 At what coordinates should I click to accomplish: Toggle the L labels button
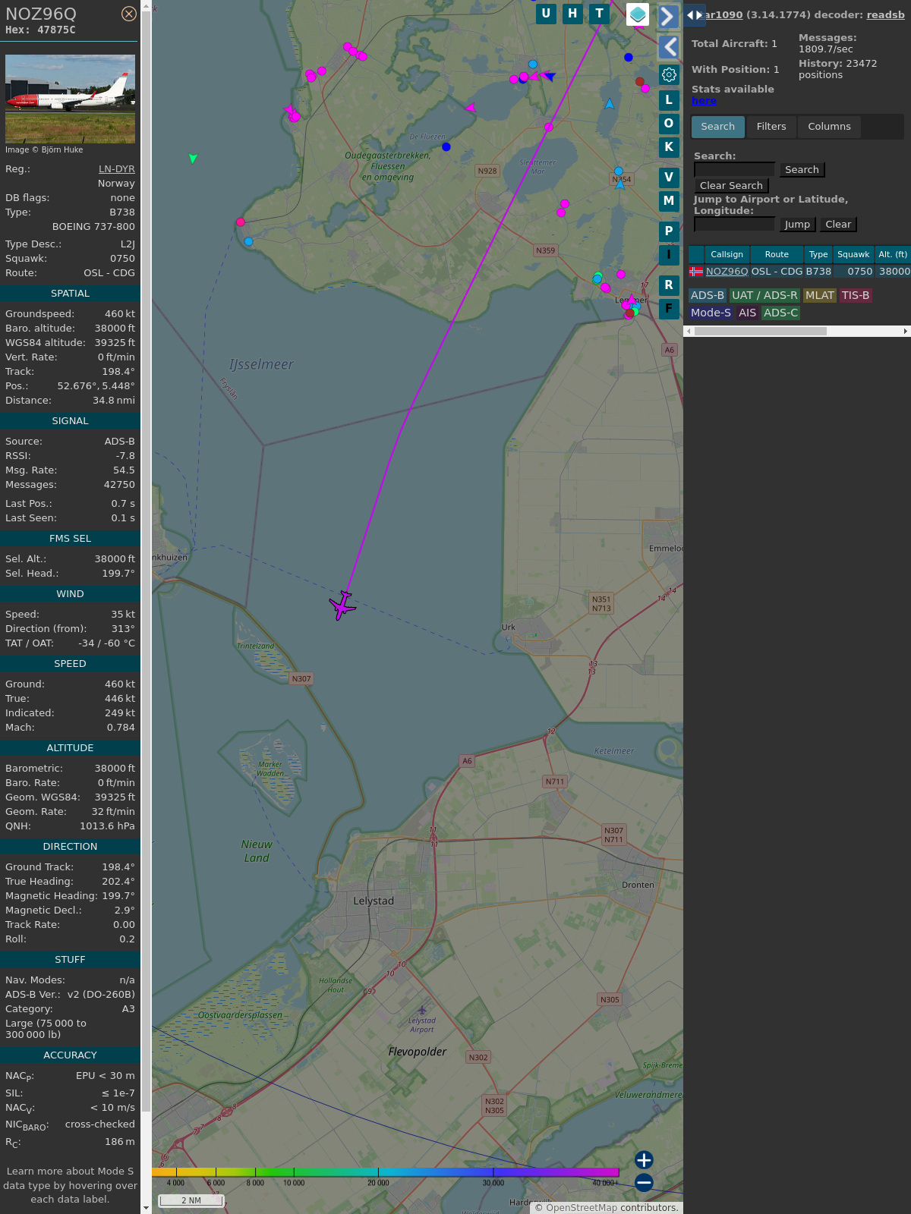point(669,99)
